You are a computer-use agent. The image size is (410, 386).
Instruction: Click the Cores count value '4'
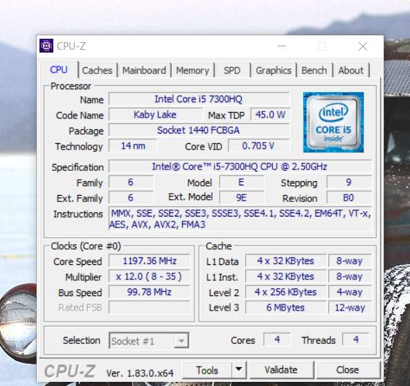click(277, 339)
